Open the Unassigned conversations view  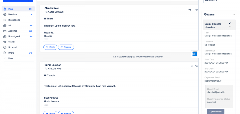(x=14, y=36)
